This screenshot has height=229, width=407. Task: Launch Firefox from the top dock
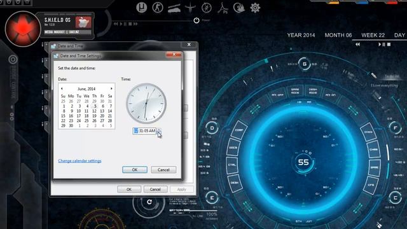[x=239, y=8]
